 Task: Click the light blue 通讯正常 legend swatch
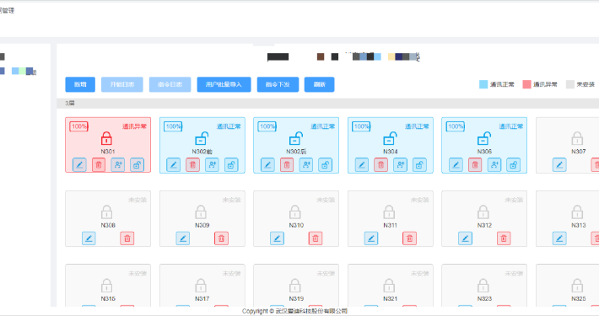483,84
